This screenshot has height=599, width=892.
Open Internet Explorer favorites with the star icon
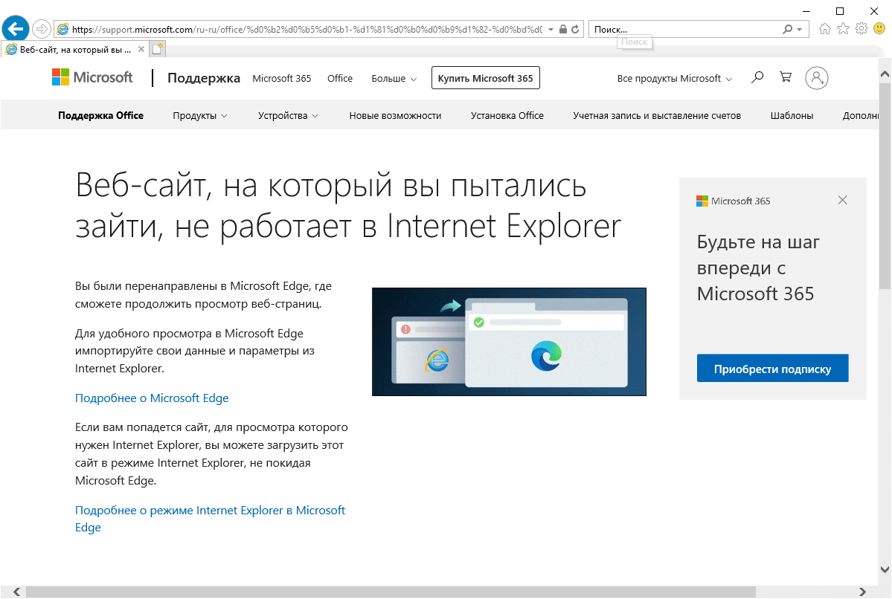point(842,28)
